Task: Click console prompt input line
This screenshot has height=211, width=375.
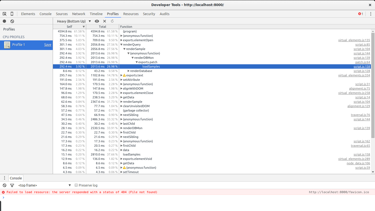Action: 187,198
